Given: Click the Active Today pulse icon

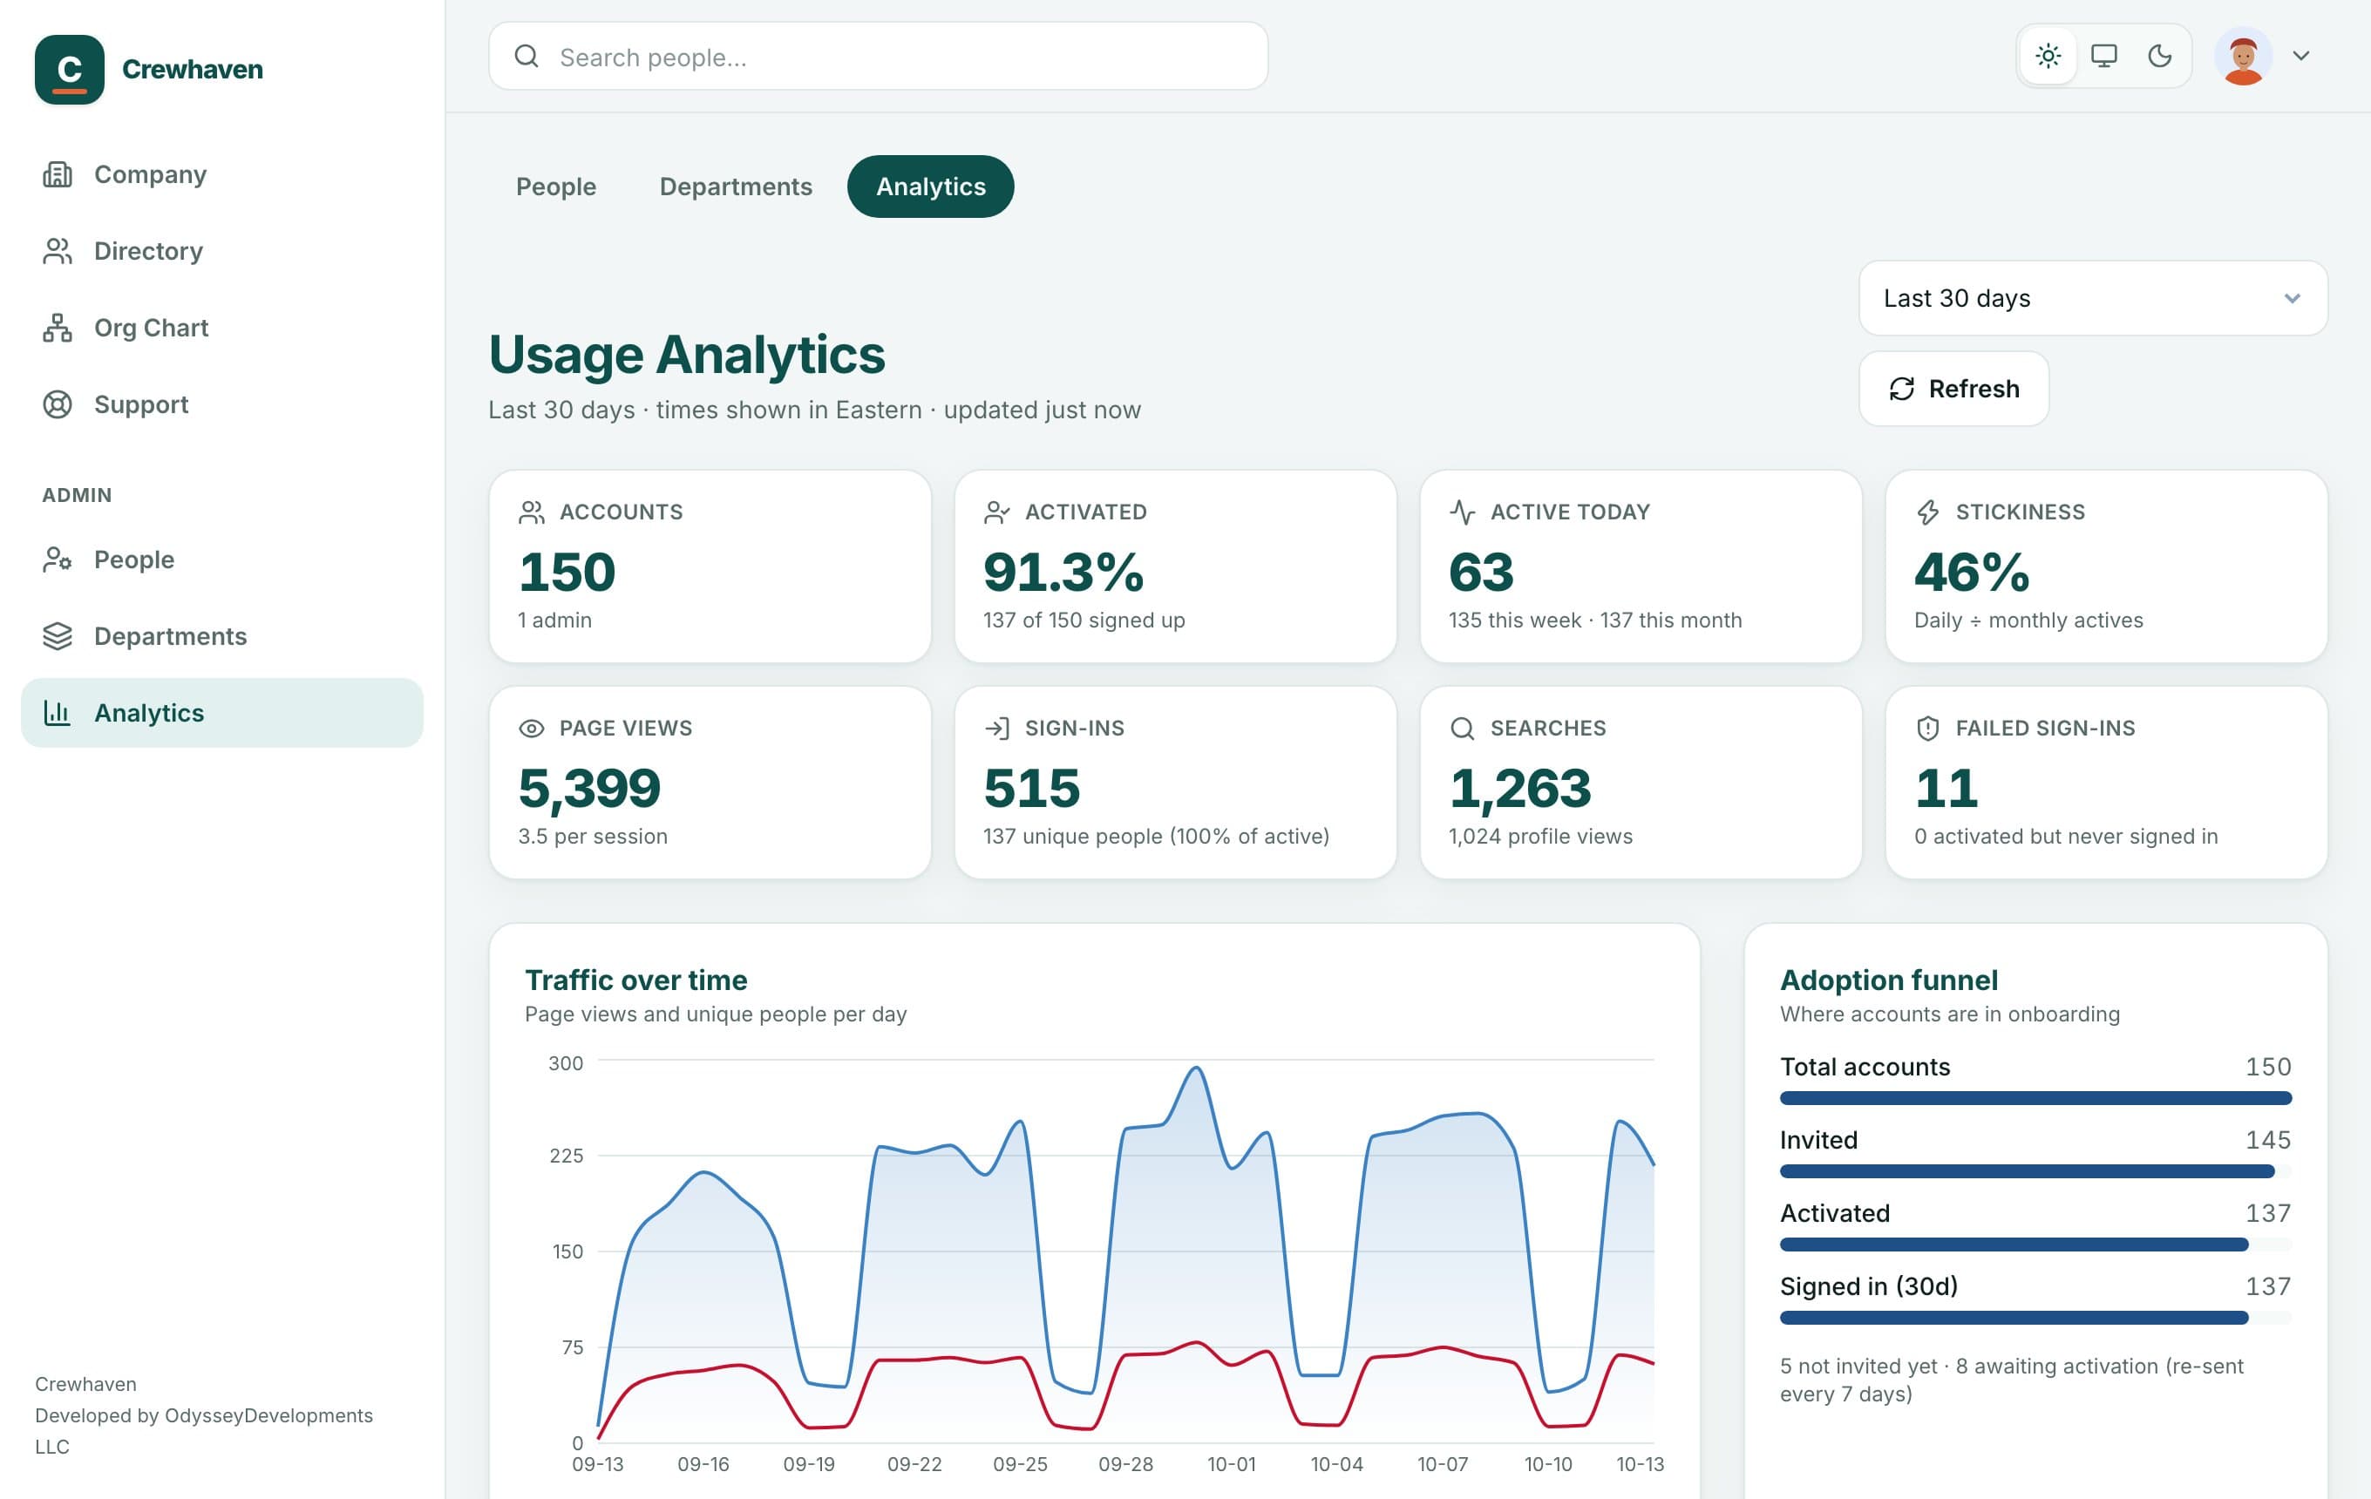Looking at the screenshot, I should pos(1462,512).
